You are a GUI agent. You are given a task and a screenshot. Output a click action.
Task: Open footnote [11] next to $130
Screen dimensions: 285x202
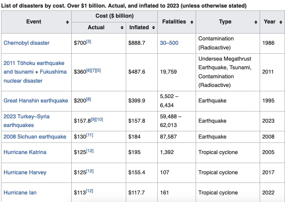pos(90,135)
